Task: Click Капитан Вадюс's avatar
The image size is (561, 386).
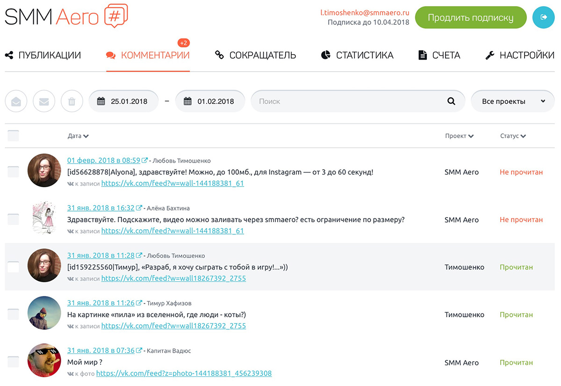Action: [44, 361]
